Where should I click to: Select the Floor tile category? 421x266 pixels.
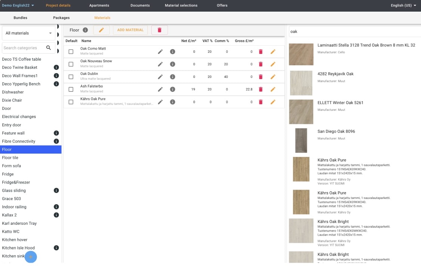31,158
